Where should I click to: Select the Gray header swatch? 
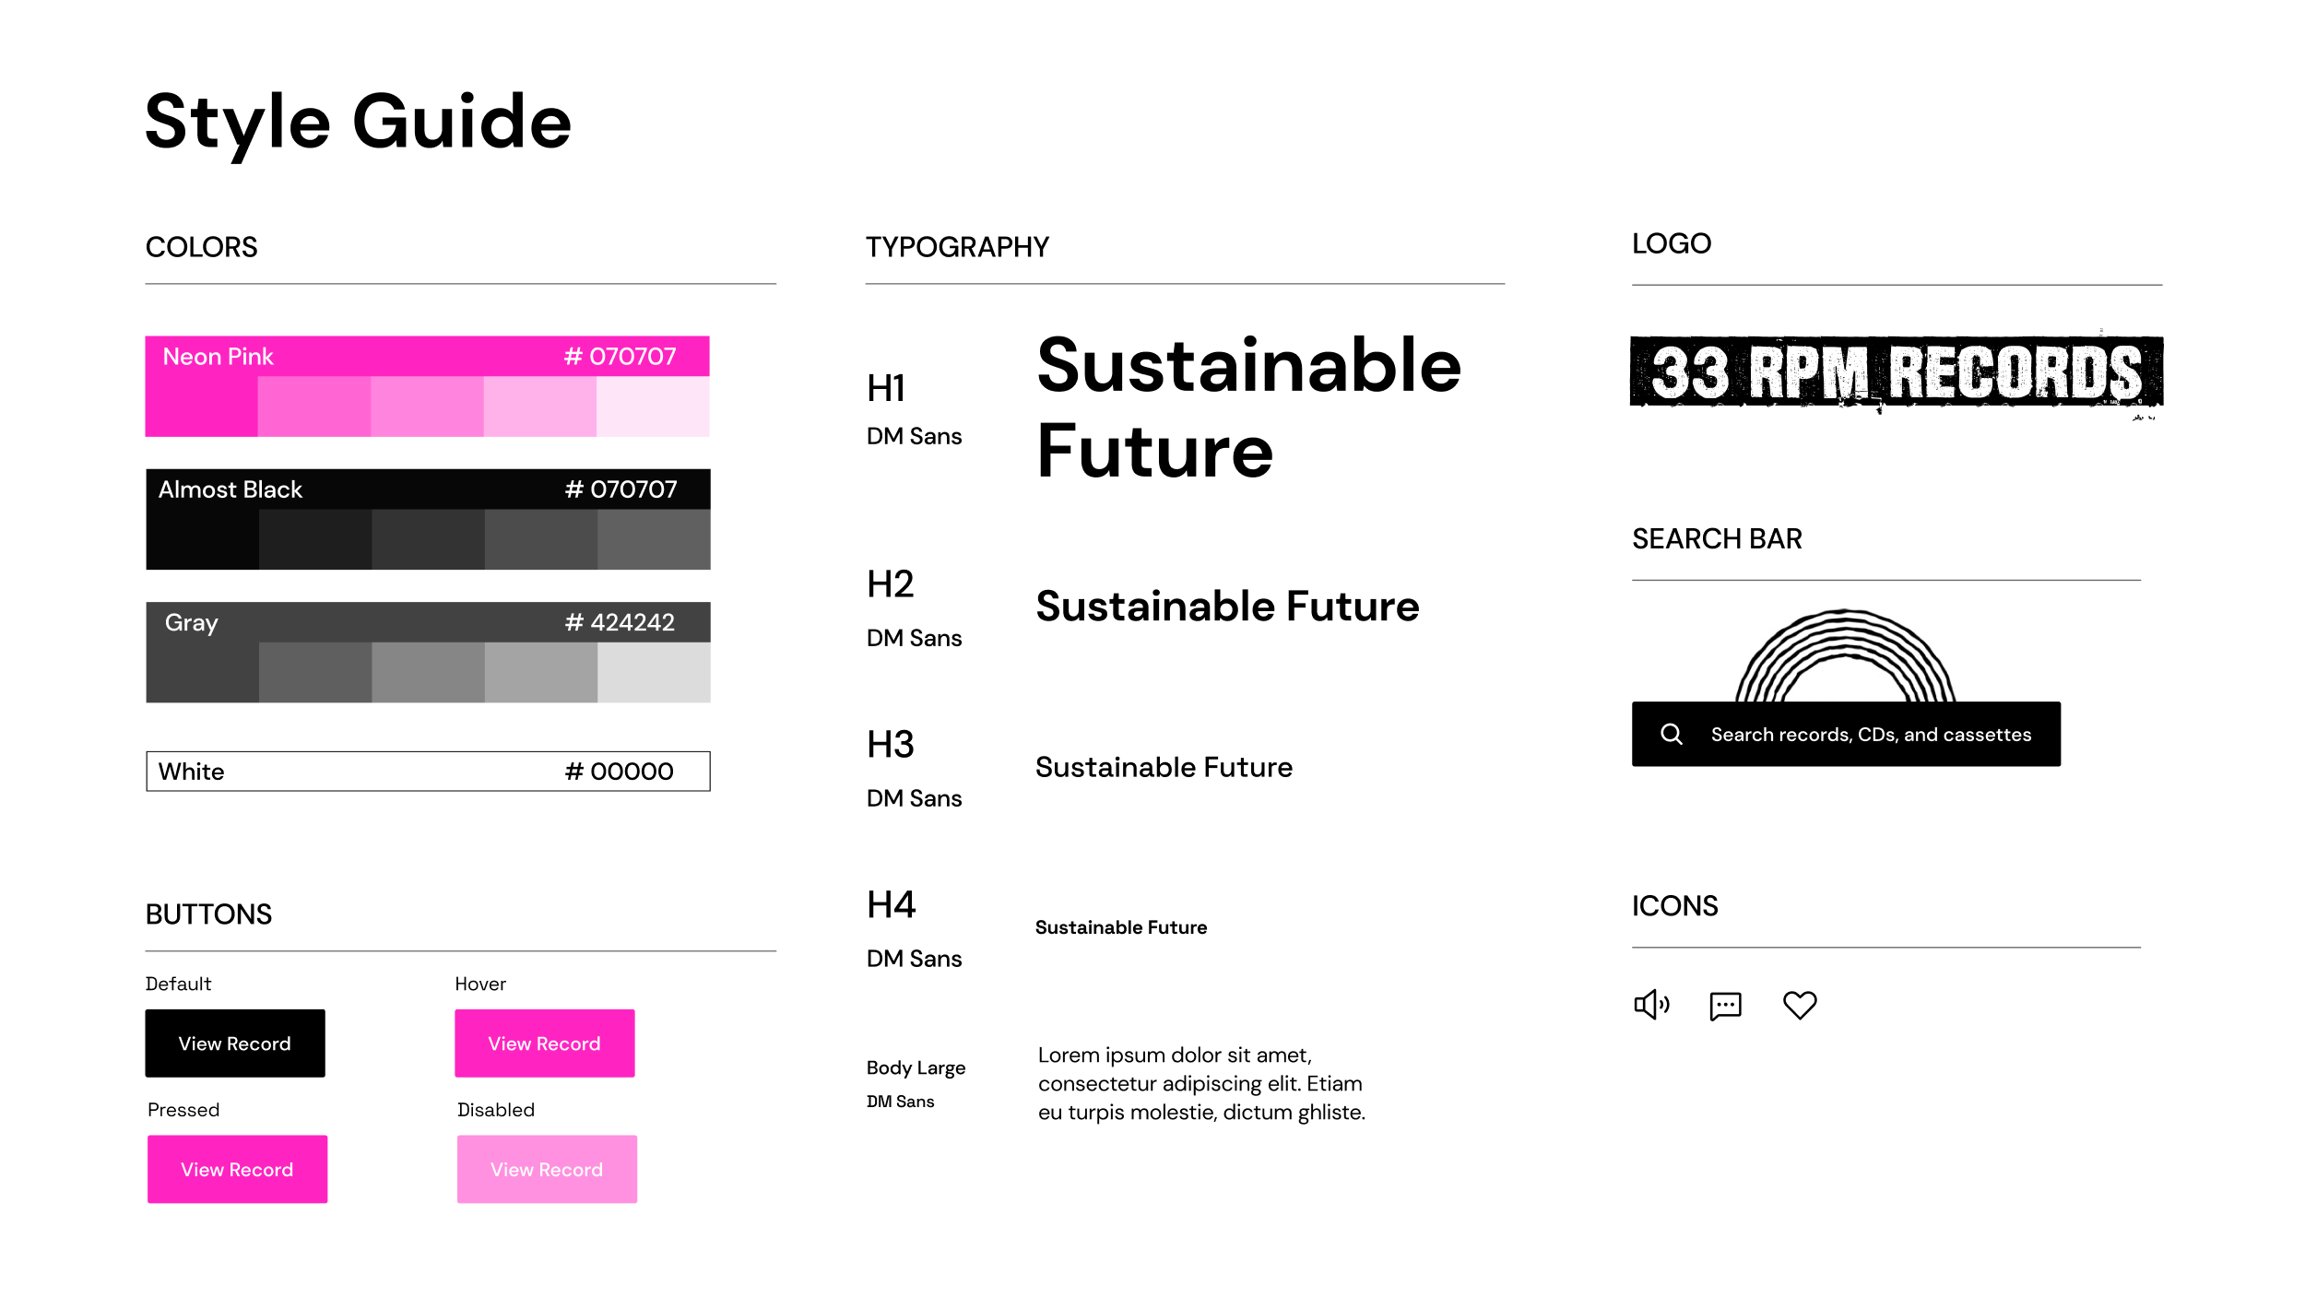click(428, 622)
